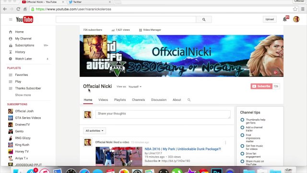
Task: Click the Home icon in the sidebar
Action: coord(11,32)
